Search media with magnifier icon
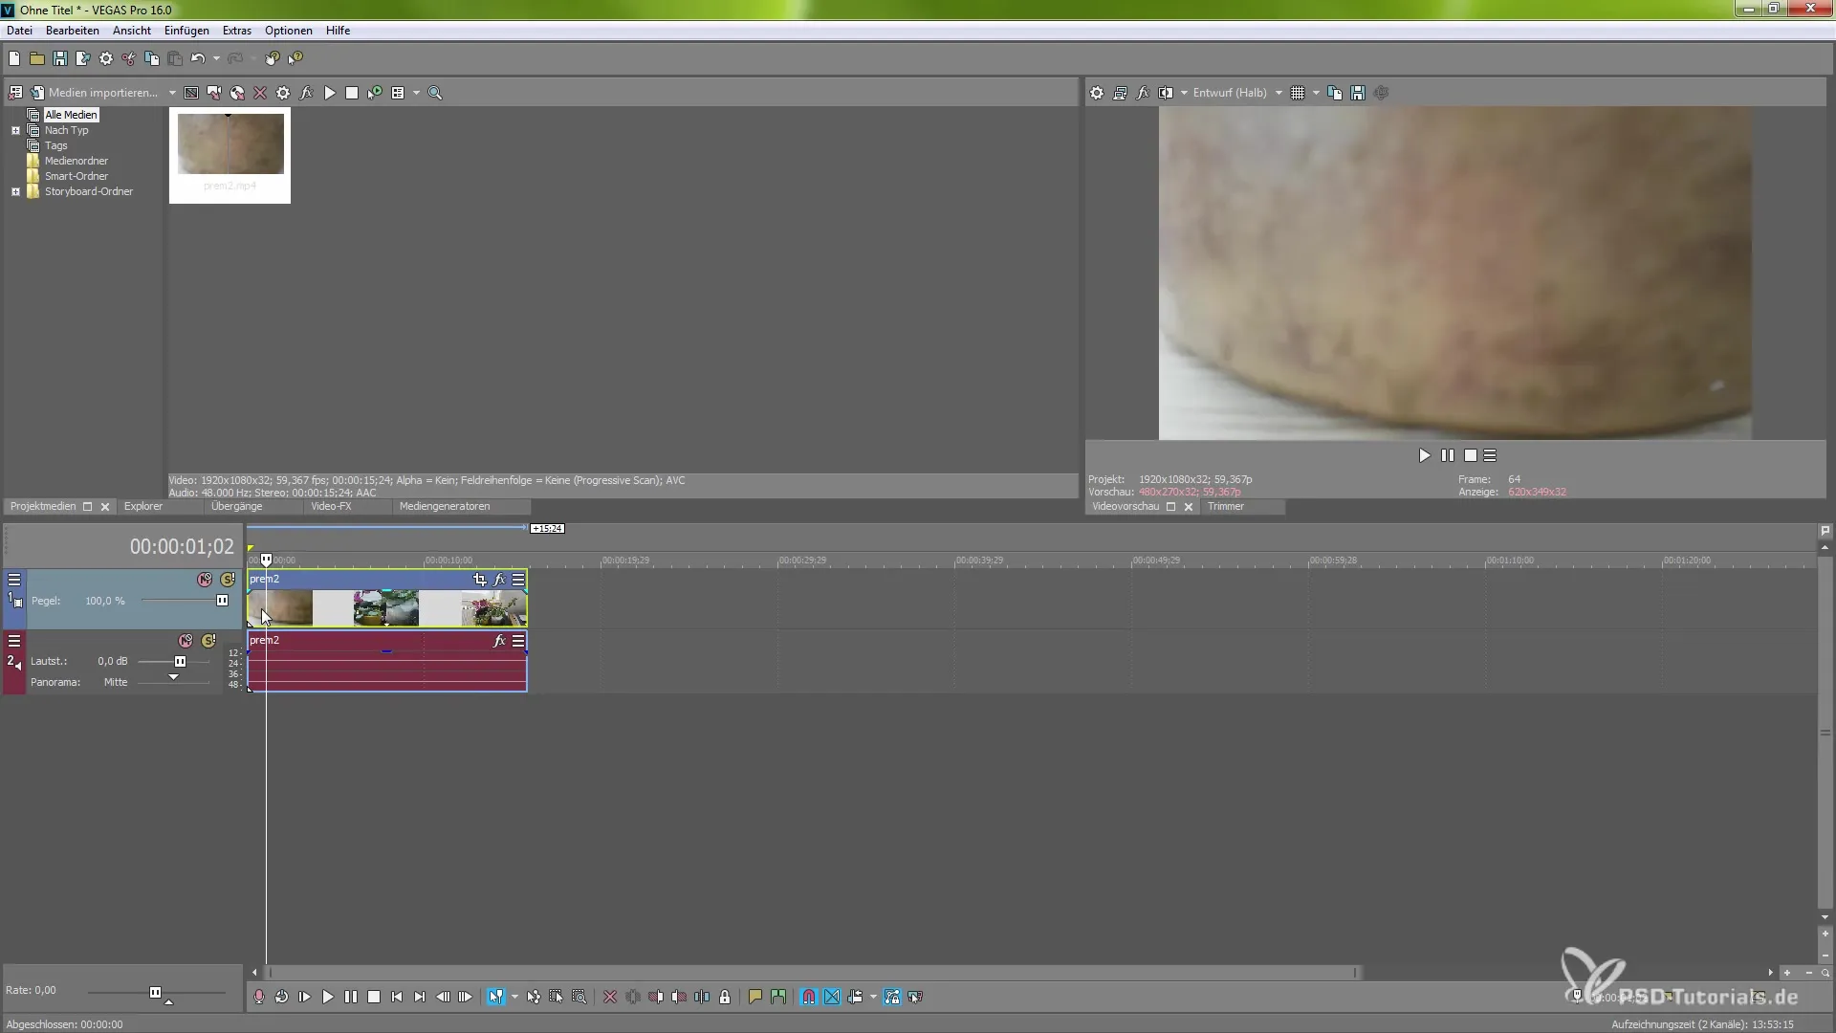Viewport: 1836px width, 1033px height. 435,93
